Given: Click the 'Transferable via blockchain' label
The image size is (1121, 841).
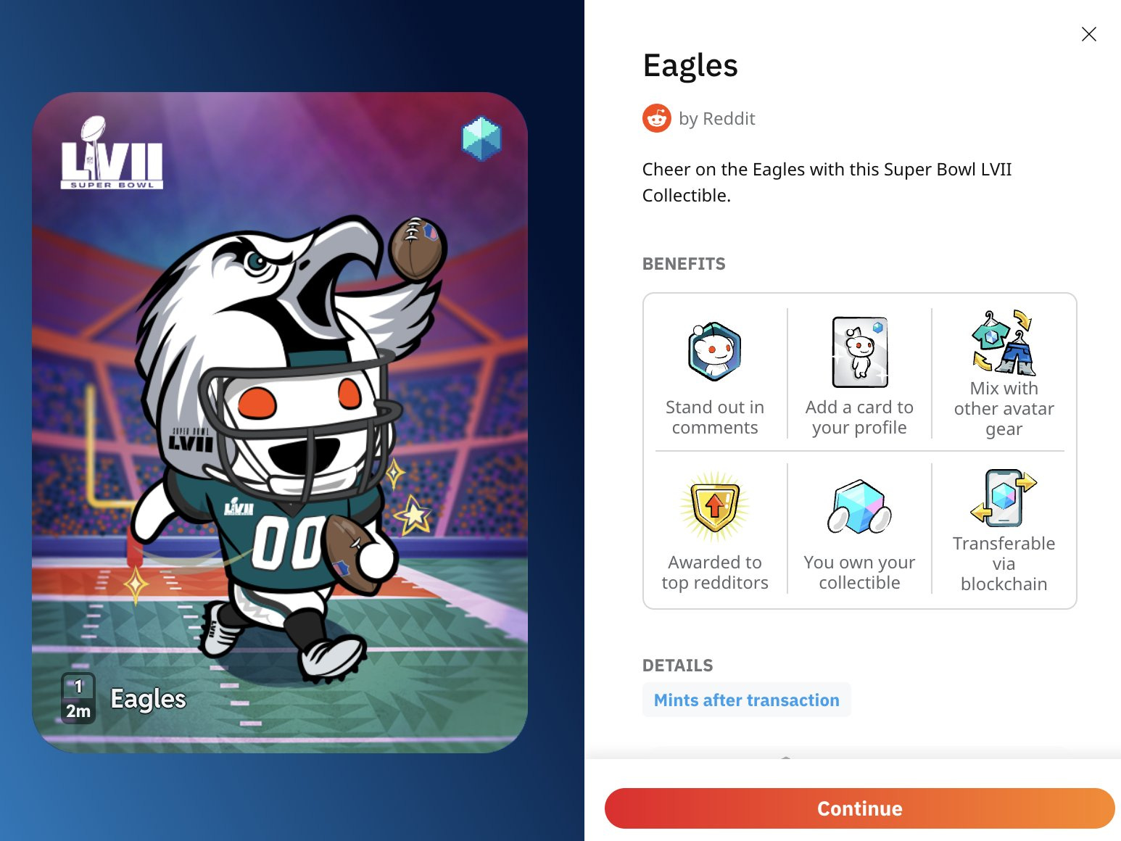Looking at the screenshot, I should 1004,564.
